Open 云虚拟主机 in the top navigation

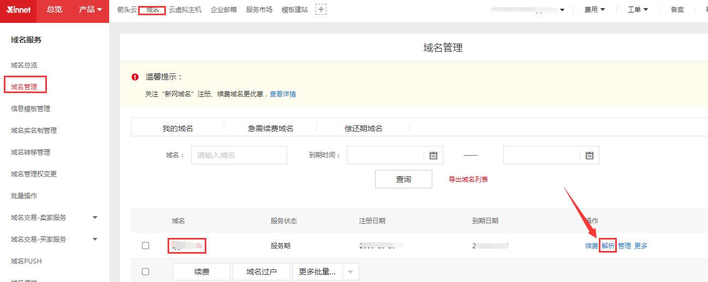click(185, 10)
